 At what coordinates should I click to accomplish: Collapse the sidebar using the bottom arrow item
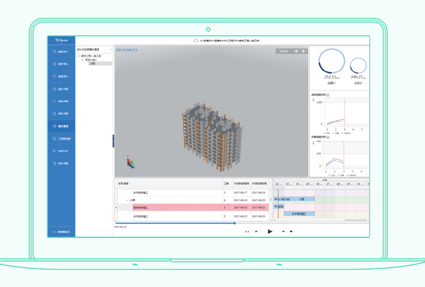(x=61, y=232)
